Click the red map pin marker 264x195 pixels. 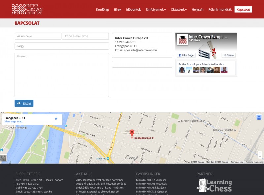132,133
